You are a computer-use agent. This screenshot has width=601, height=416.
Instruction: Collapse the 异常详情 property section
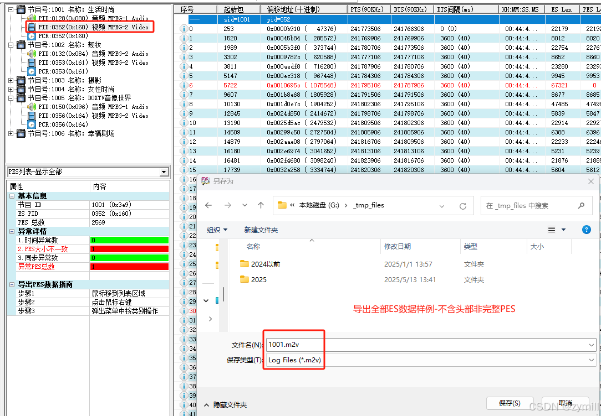12,231
